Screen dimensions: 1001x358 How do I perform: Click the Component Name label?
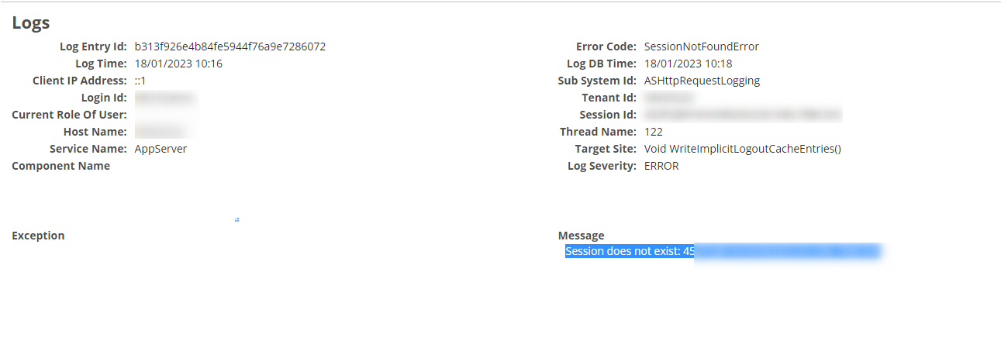tap(60, 166)
